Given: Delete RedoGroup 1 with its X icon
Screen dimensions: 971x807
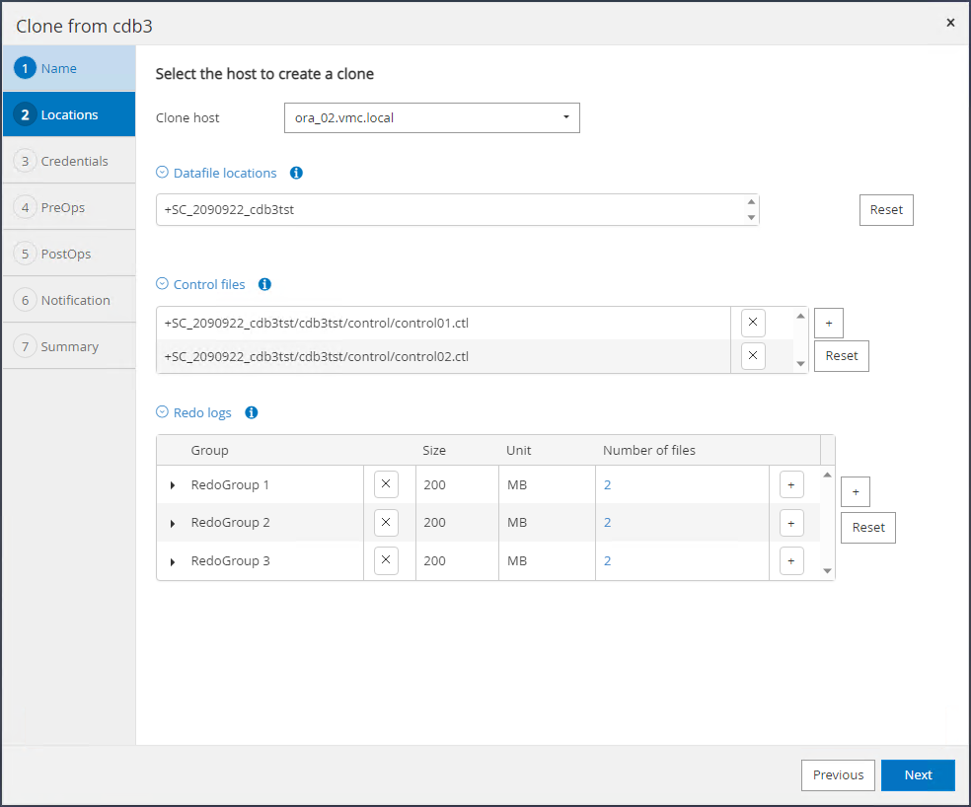Looking at the screenshot, I should (x=386, y=484).
